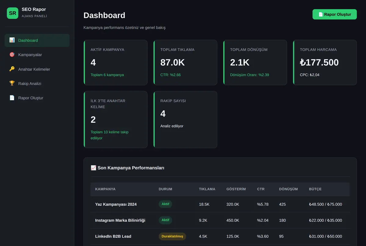The width and height of the screenshot is (366, 246).
Task: Open the Dashboard menu item
Action: pyautogui.click(x=37, y=40)
